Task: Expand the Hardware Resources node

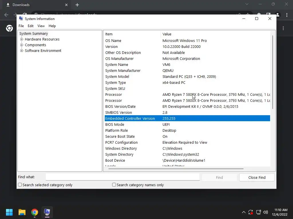Action: pos(22,39)
